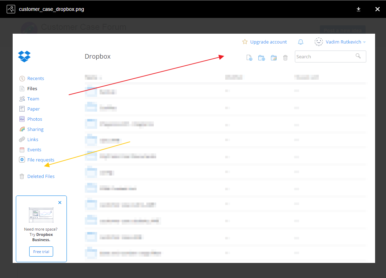Click the Deleted Files trash icon
This screenshot has width=386, height=278.
(22, 176)
